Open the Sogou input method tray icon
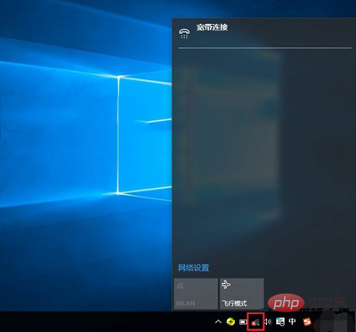The image size is (356, 332). click(x=307, y=321)
